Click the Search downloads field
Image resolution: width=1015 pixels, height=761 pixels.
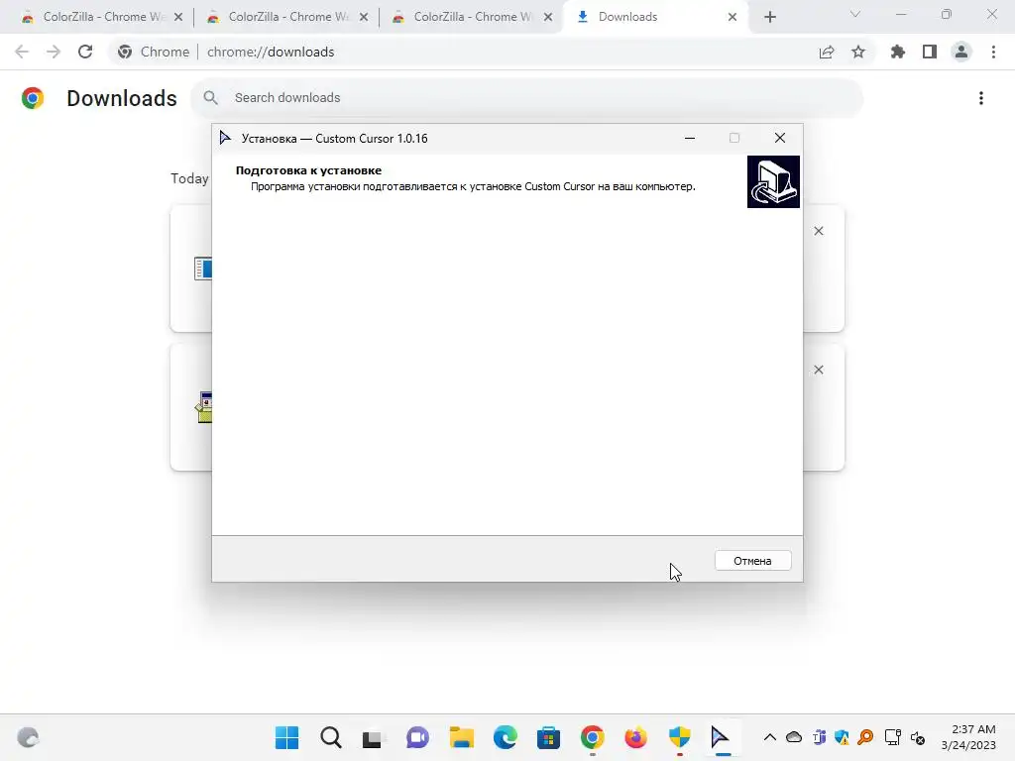pyautogui.click(x=527, y=98)
